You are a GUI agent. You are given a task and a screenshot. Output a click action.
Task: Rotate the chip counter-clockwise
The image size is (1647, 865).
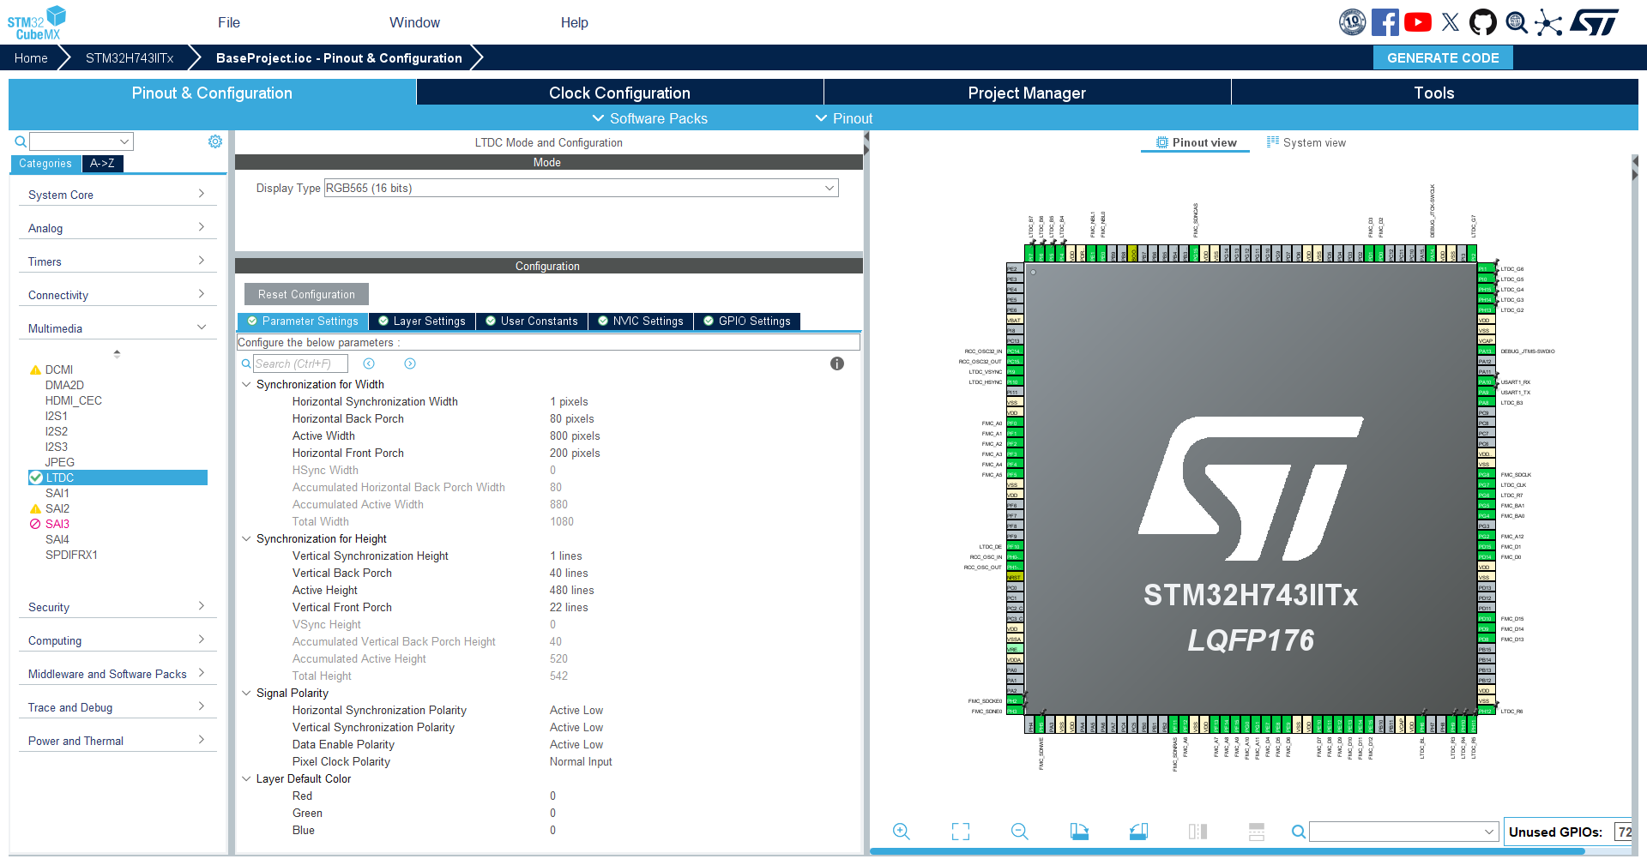click(x=1138, y=832)
